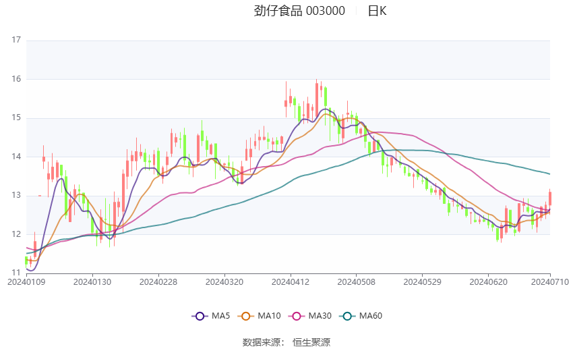Click the 20240130 date axis label
573x349 pixels.
click(x=92, y=282)
